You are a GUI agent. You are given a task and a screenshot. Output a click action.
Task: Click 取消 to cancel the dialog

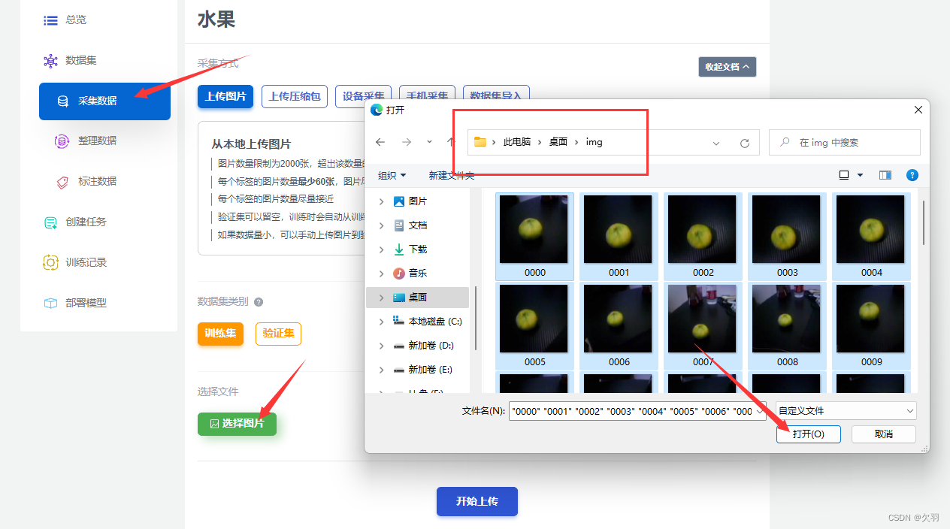(x=884, y=434)
